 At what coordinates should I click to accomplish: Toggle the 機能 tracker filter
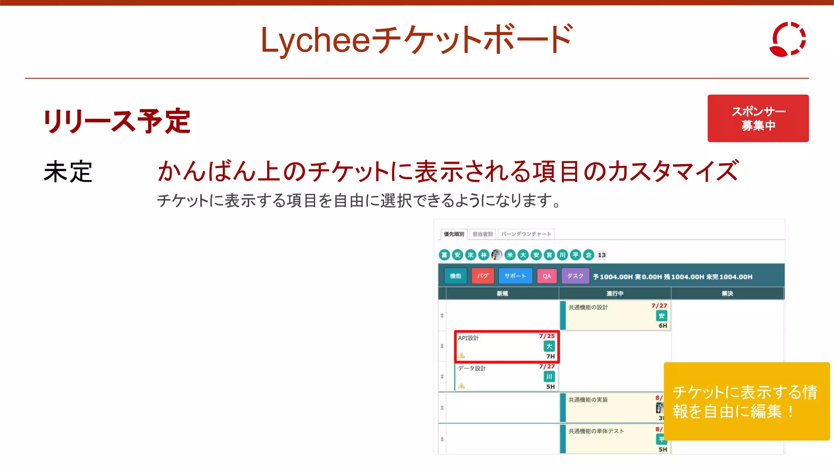(x=455, y=276)
